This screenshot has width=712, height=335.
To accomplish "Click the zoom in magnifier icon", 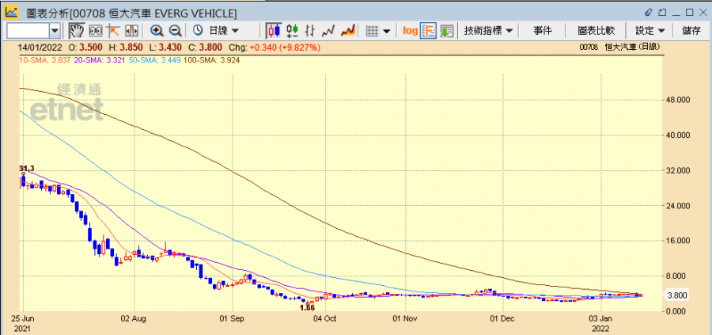I will [157, 30].
